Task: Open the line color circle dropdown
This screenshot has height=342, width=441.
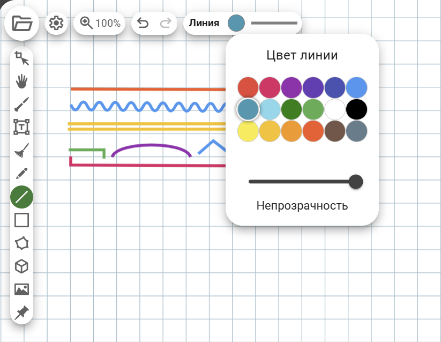Action: click(236, 23)
